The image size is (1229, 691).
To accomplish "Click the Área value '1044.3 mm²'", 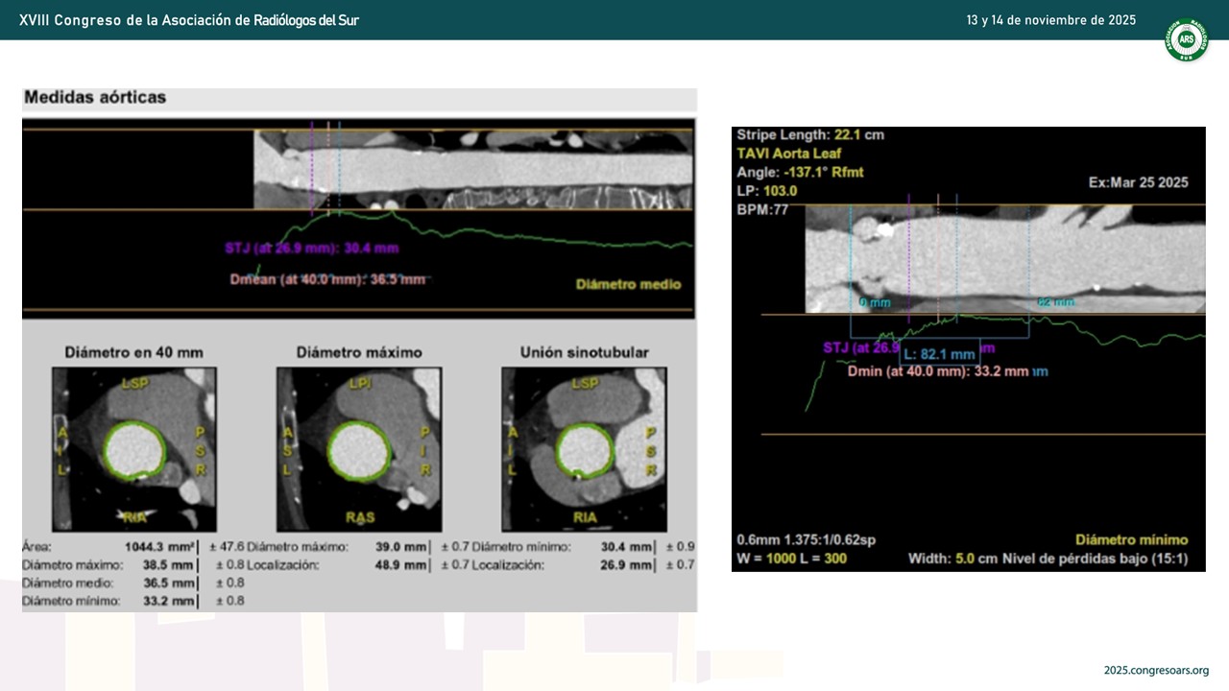I will tap(160, 546).
